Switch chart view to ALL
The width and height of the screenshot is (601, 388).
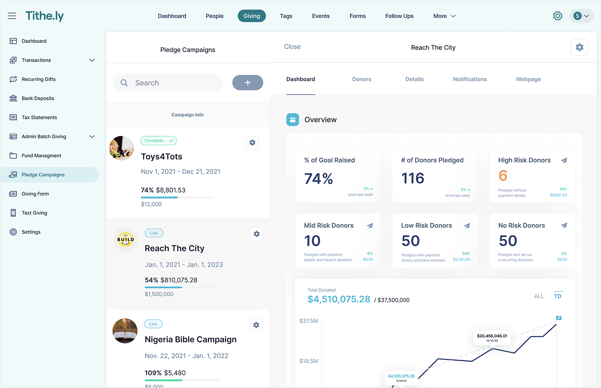(539, 296)
